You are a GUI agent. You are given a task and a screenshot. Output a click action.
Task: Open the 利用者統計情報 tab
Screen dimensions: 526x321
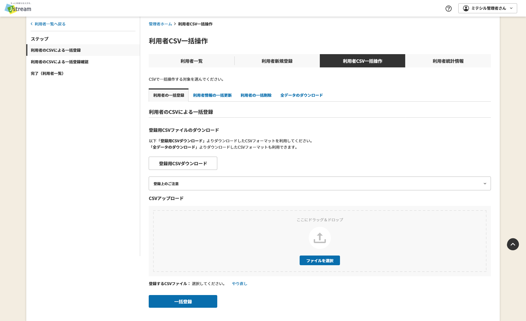coord(448,61)
